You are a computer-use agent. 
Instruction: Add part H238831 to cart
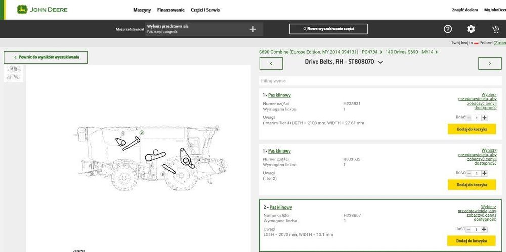(472, 129)
